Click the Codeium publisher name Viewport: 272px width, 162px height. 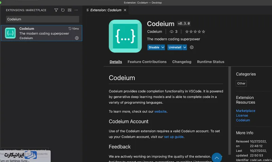click(x=155, y=32)
